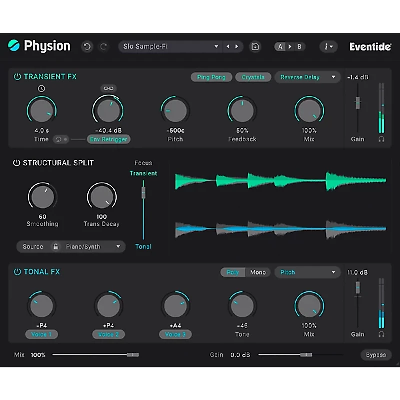Viewport: 400px width, 400px height.
Task: Unlock the Source lock icon
Action: click(56, 246)
